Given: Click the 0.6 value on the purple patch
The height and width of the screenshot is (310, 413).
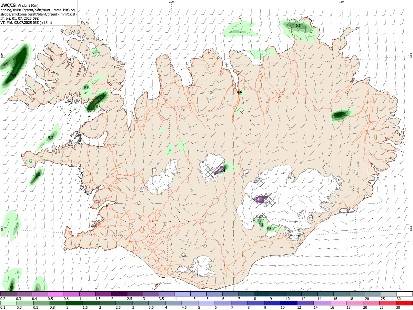Looking at the screenshot, I should coord(221,169).
